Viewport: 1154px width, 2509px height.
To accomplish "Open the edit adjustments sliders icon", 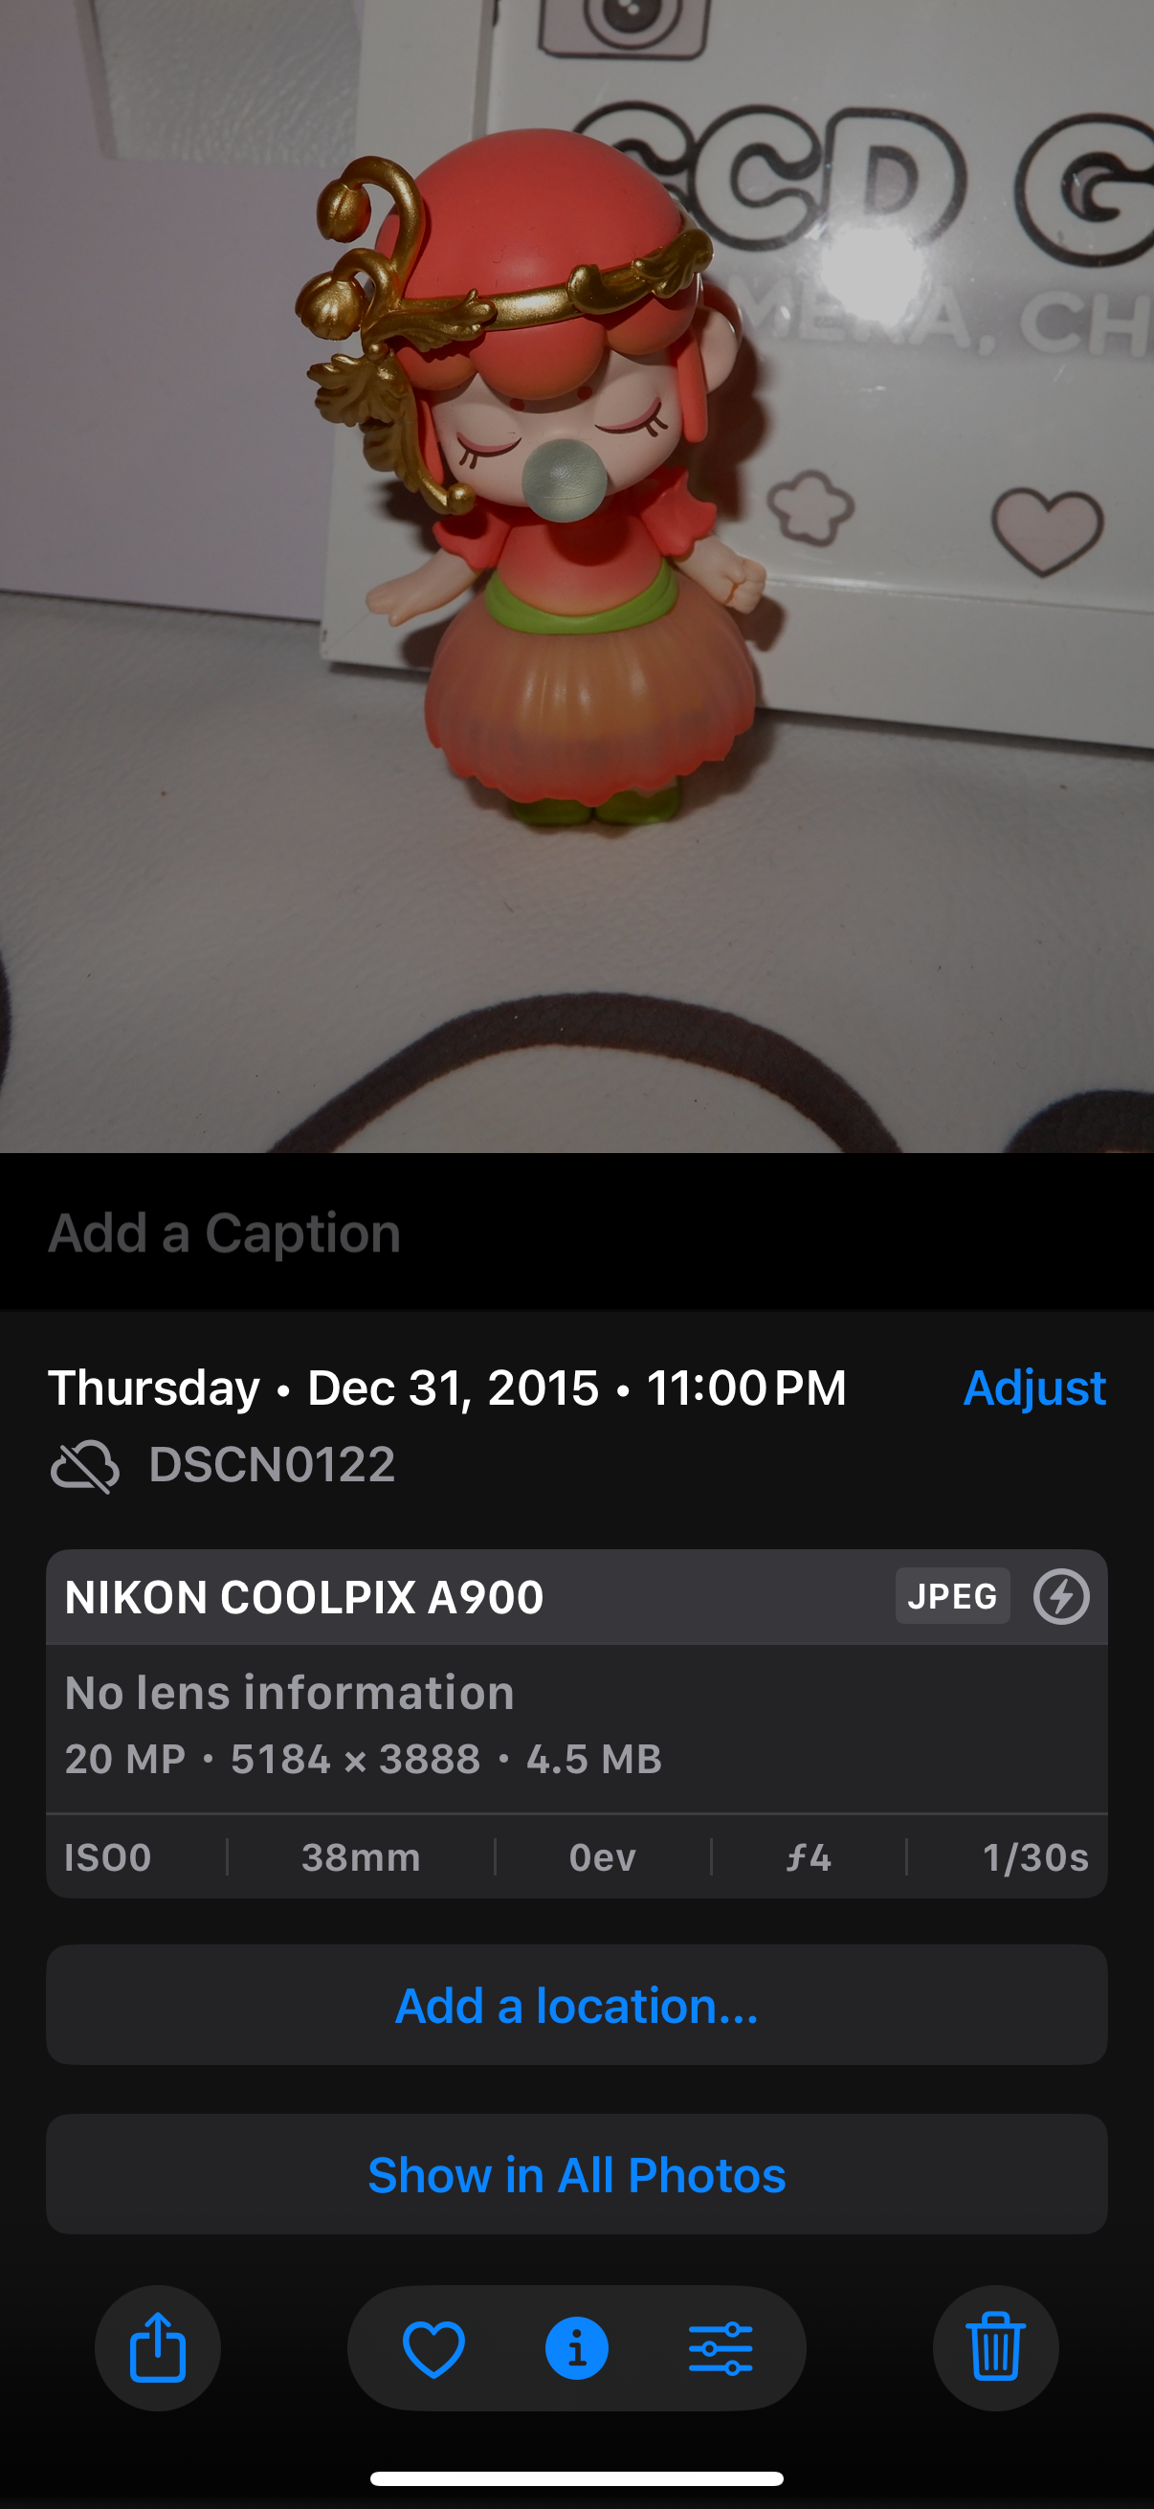I will coord(720,2348).
